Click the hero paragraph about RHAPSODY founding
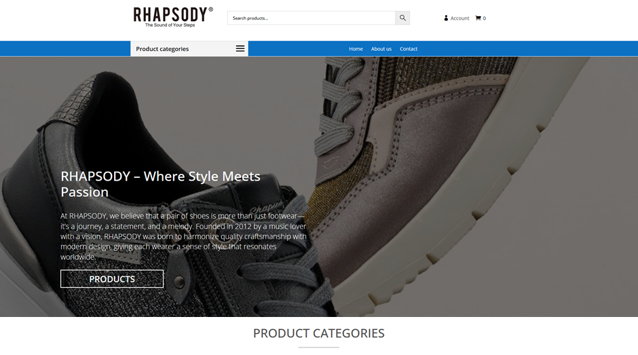Image resolution: width=638 pixels, height=355 pixels. click(x=183, y=236)
